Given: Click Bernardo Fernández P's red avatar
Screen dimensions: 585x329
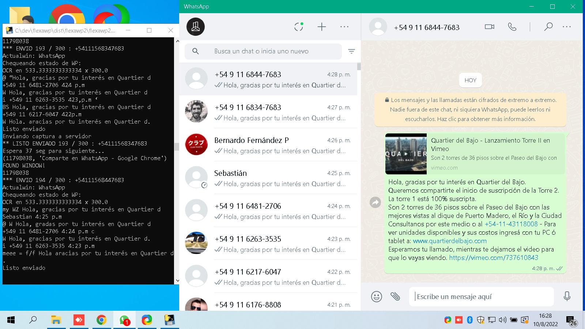Looking at the screenshot, I should (196, 144).
